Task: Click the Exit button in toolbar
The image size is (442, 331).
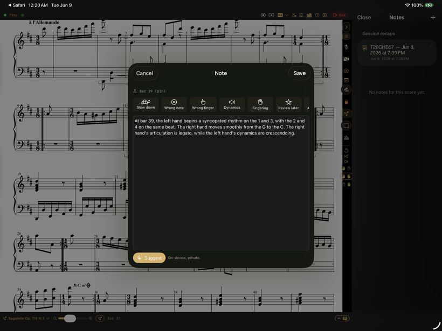Action: (340, 15)
